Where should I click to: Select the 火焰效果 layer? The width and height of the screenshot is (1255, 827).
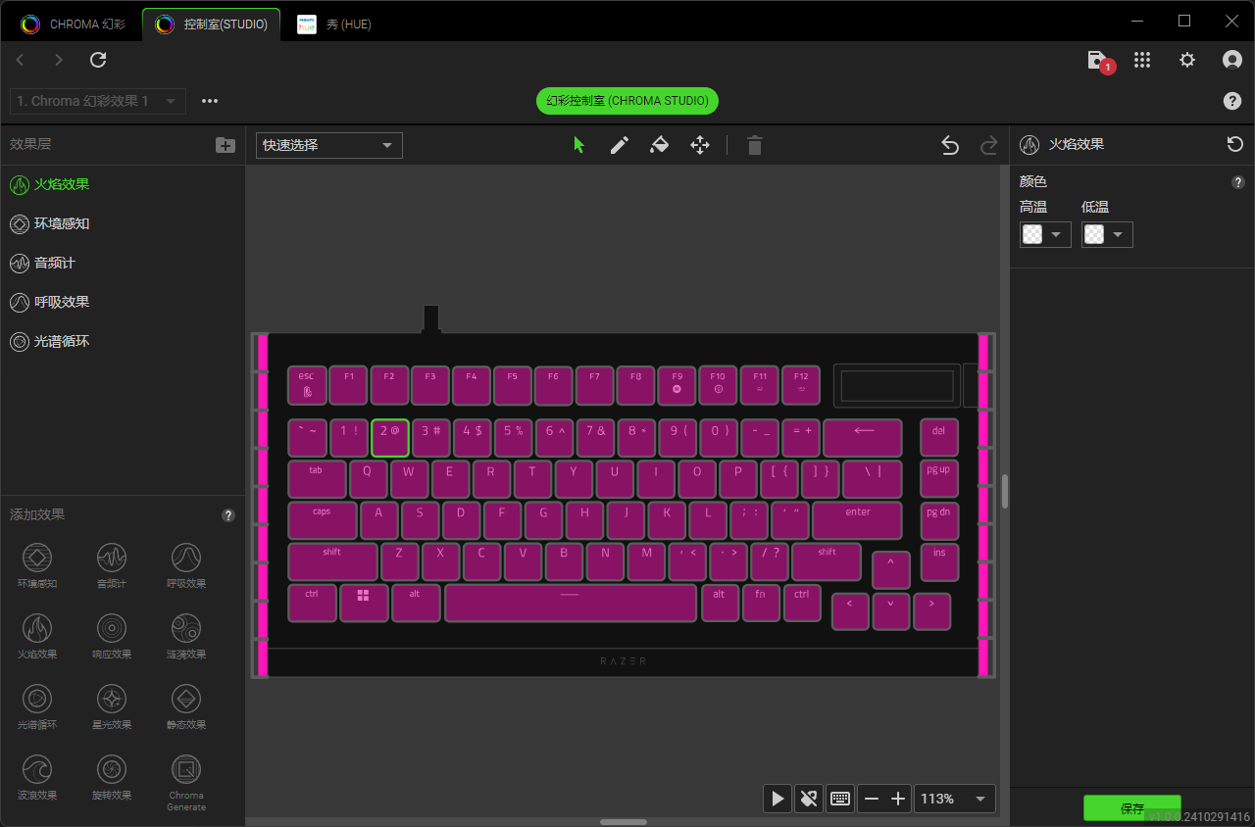pos(123,184)
